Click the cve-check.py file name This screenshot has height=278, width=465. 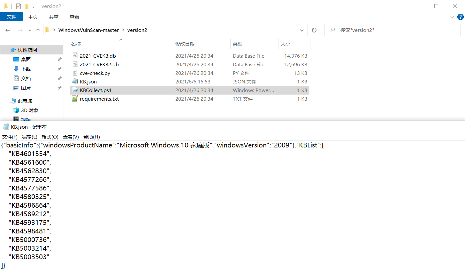tap(95, 73)
